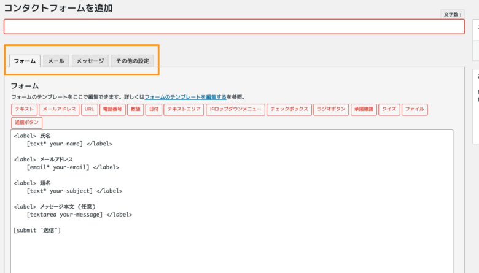Insert a テキスト tag
The height and width of the screenshot is (273, 479).
click(x=25, y=109)
